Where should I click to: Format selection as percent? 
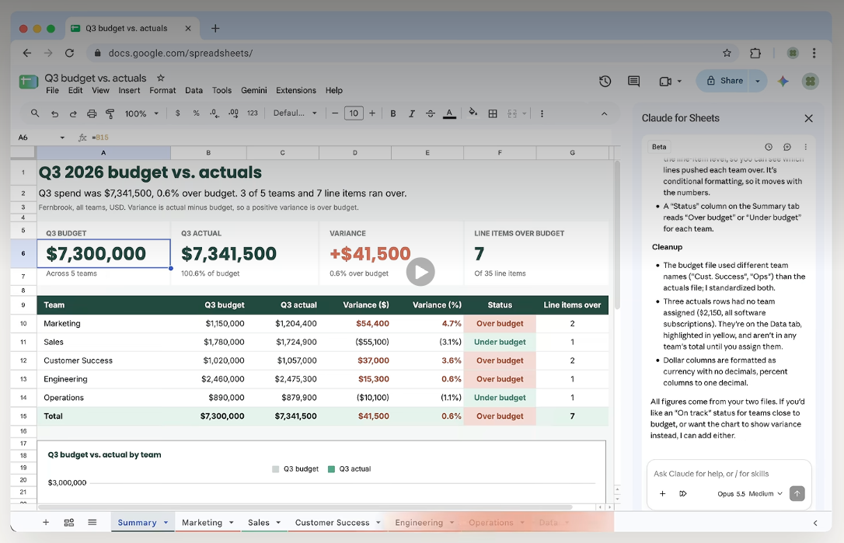196,113
